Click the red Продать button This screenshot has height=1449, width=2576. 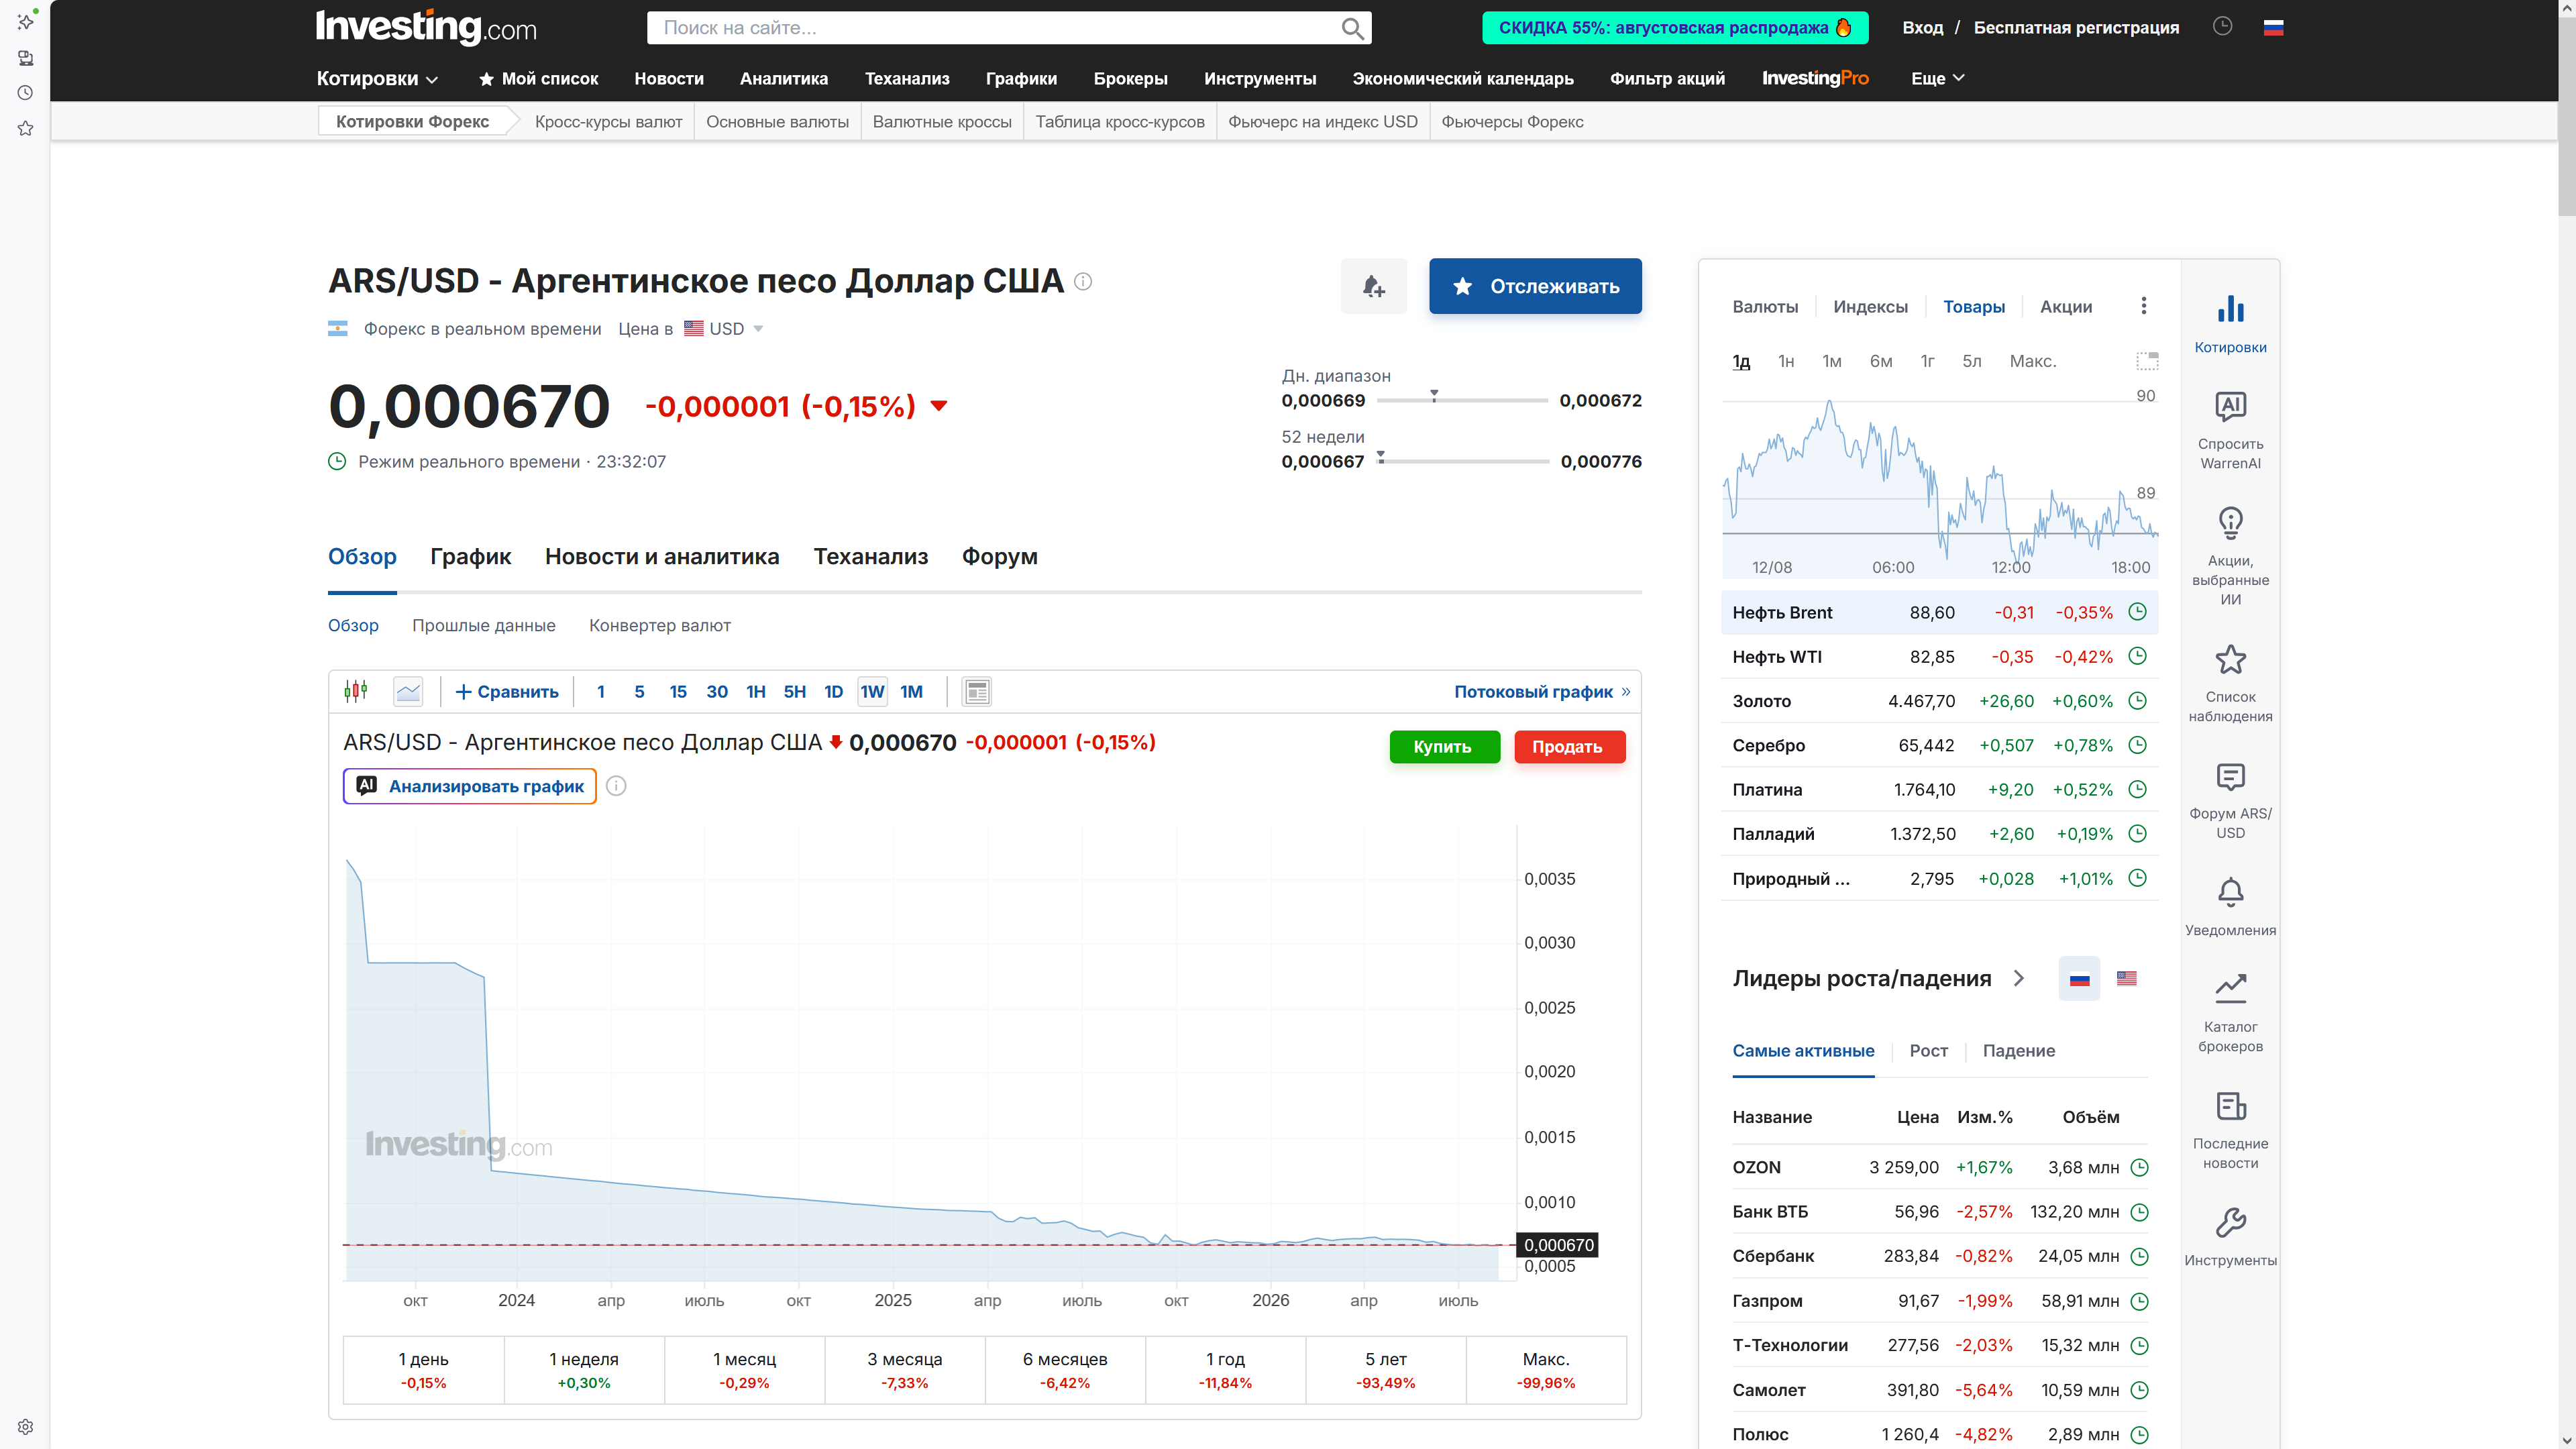coord(1569,747)
